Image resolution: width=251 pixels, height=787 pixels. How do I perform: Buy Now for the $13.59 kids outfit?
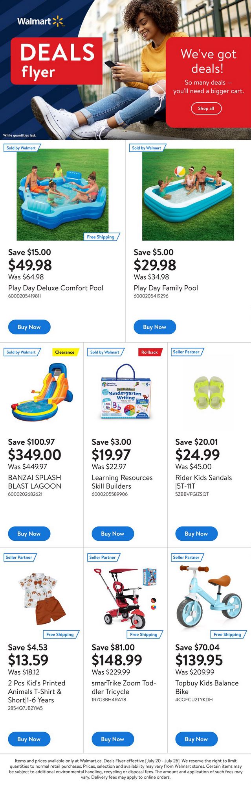click(x=29, y=739)
